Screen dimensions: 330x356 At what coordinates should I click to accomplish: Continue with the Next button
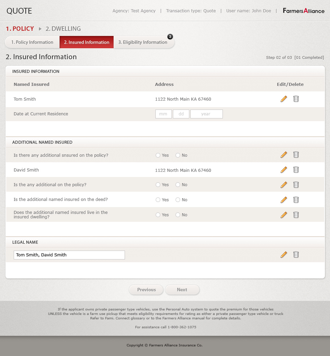[182, 290]
